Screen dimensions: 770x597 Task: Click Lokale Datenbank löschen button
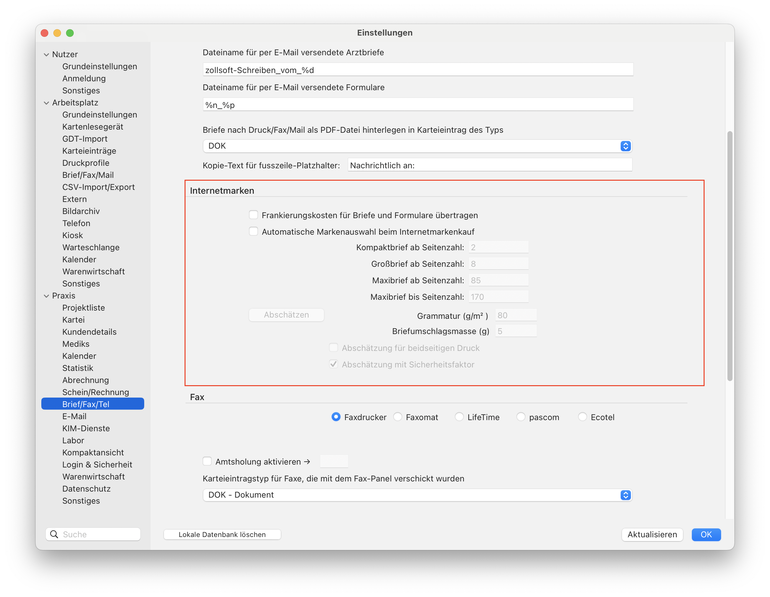(x=222, y=534)
